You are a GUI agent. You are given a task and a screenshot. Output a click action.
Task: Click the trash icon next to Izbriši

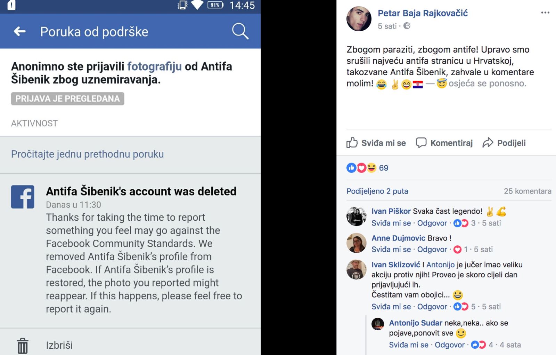(x=23, y=346)
